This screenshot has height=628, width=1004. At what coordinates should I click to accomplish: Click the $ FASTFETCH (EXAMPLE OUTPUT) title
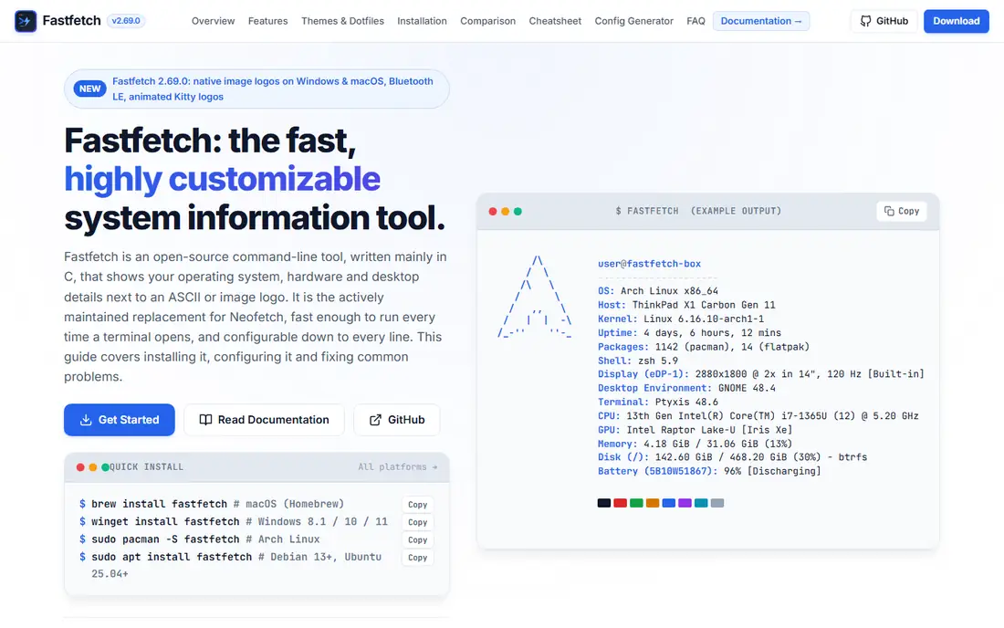tap(698, 211)
